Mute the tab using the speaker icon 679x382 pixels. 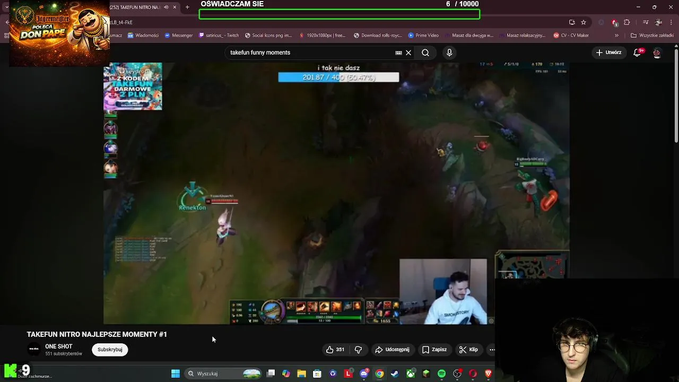pos(166,7)
